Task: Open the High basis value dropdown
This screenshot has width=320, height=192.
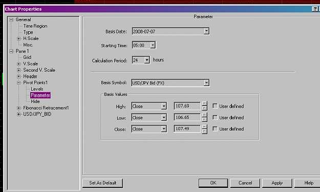Action: (164, 106)
